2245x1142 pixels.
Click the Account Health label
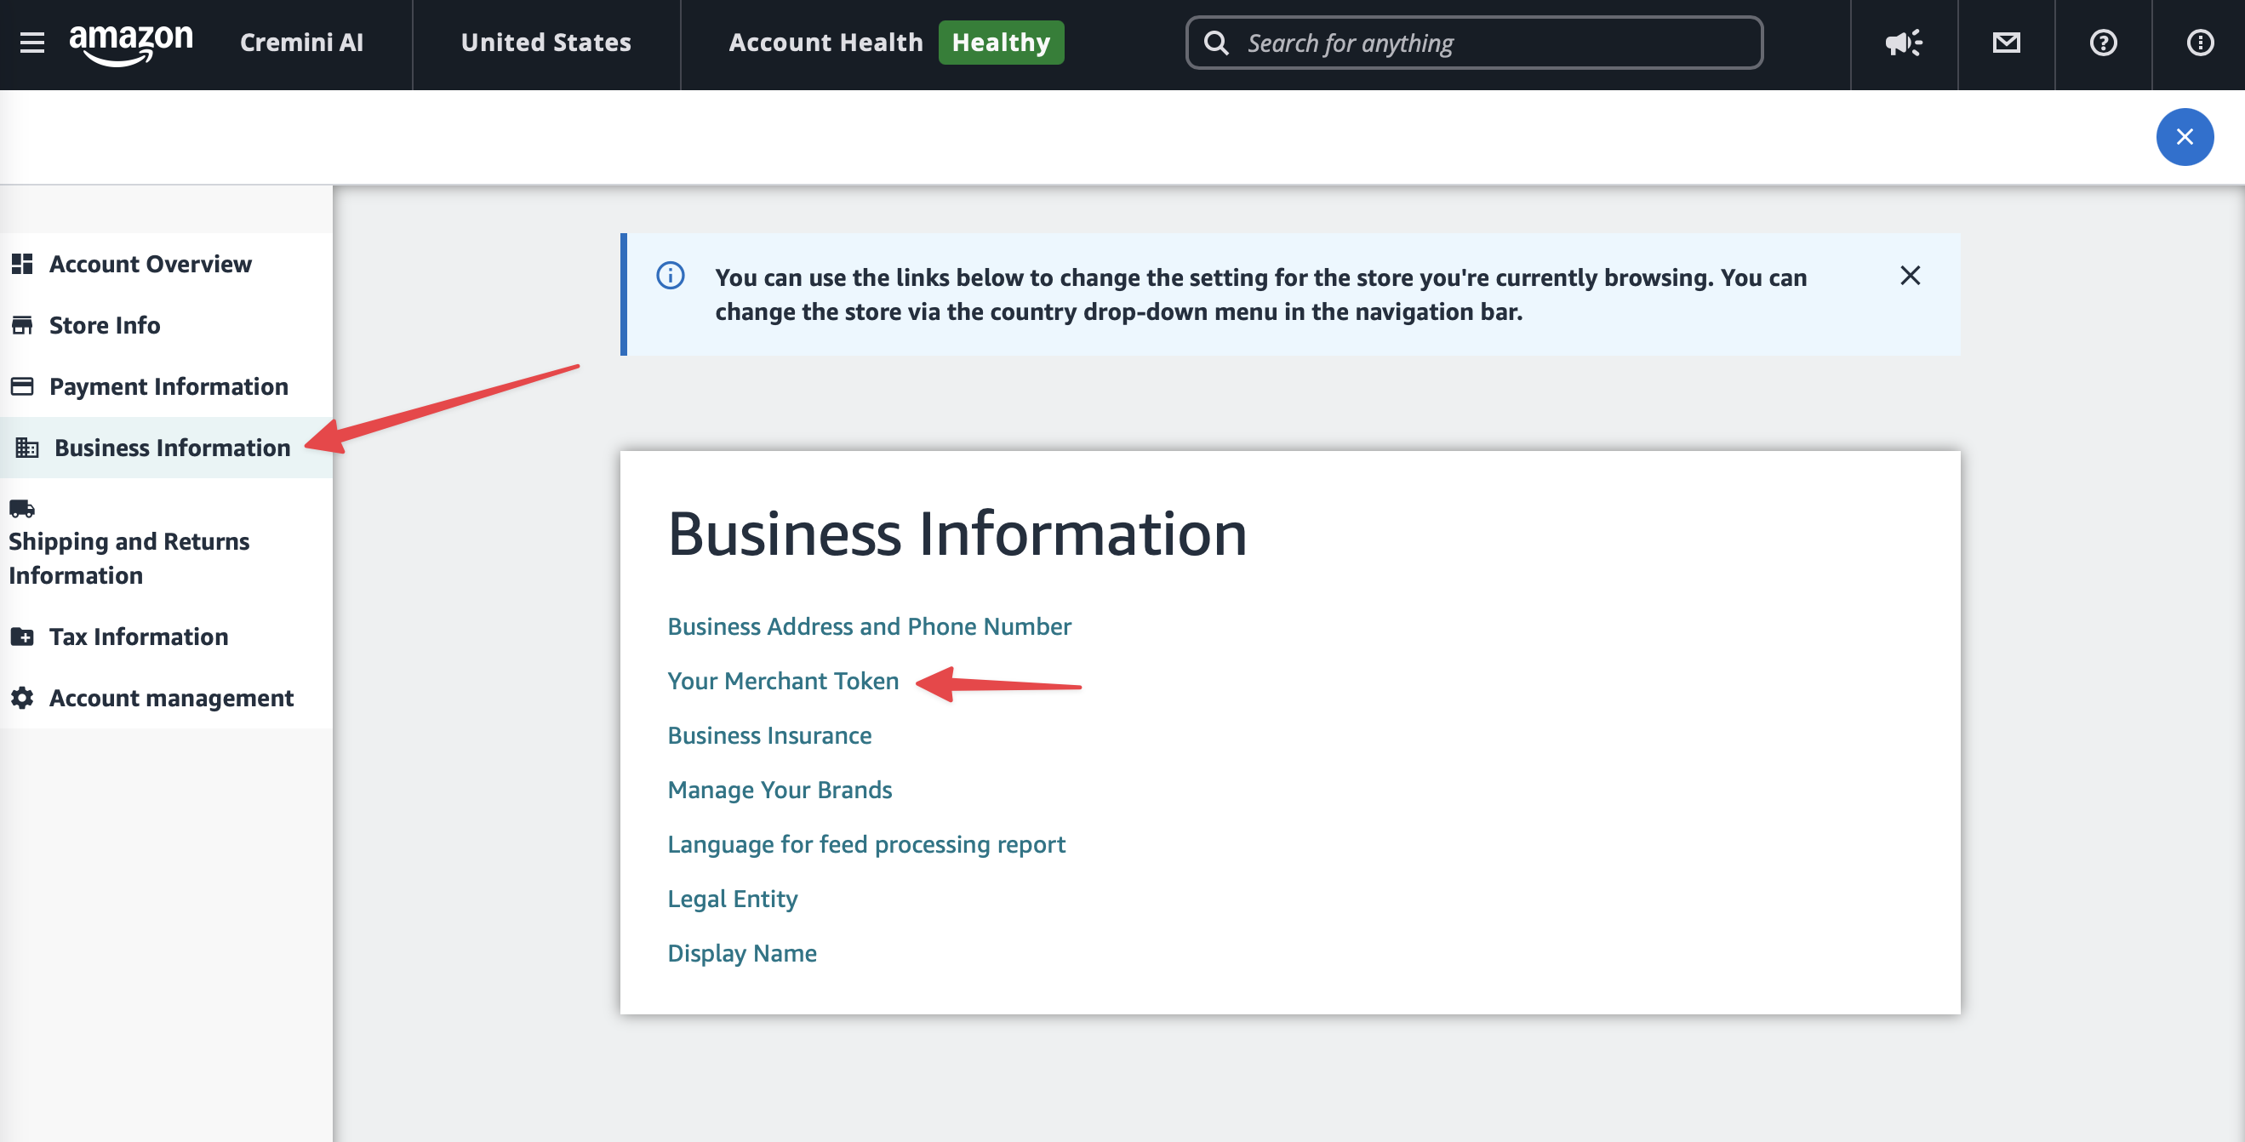(825, 42)
